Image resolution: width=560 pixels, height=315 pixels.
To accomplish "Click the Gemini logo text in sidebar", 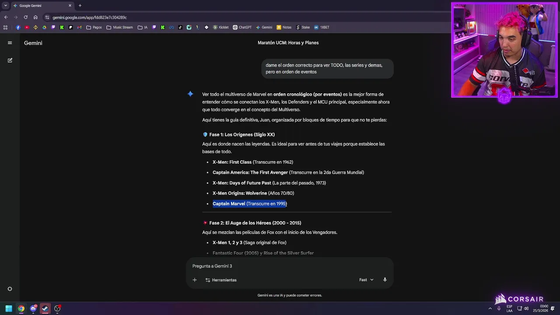I will (33, 43).
